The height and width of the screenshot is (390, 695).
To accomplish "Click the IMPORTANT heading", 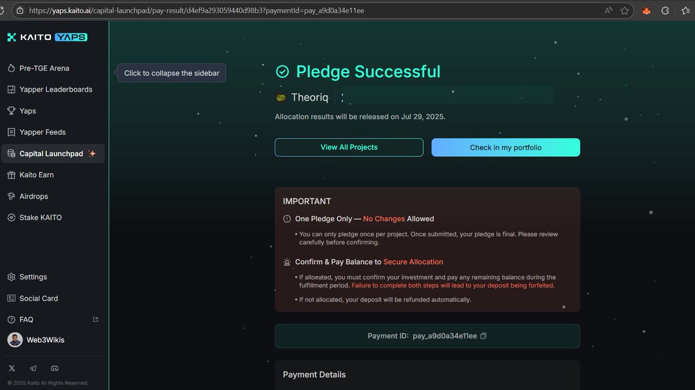I will pyautogui.click(x=307, y=201).
